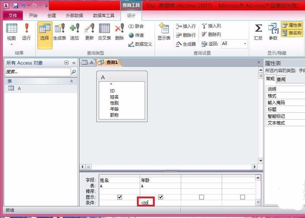Choose the 更新 update query icon
The image size is (305, 218).
89,32
